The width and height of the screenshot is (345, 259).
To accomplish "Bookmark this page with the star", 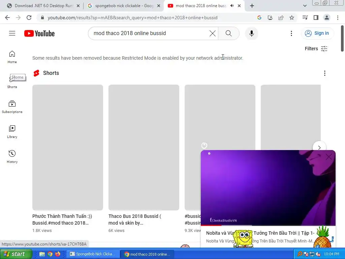I will pos(292,18).
